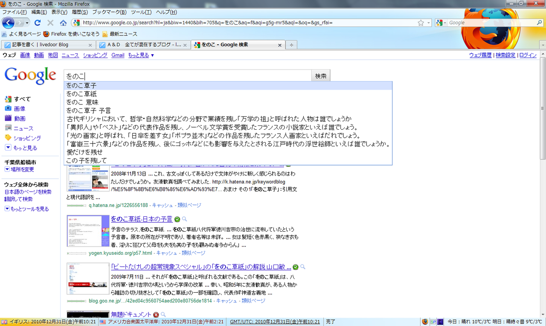This screenshot has width=546, height=326.
Task: Close the をのこ - Google 検索 tab
Action: pyautogui.click(x=280, y=45)
